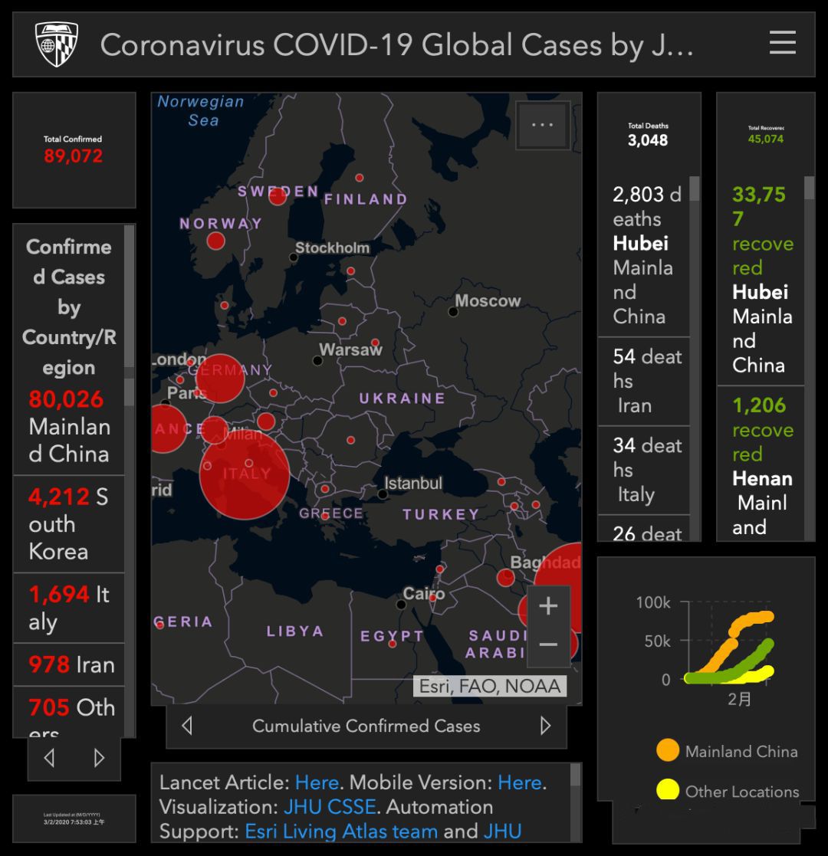Select Italy 34 deaths entry

tap(644, 470)
